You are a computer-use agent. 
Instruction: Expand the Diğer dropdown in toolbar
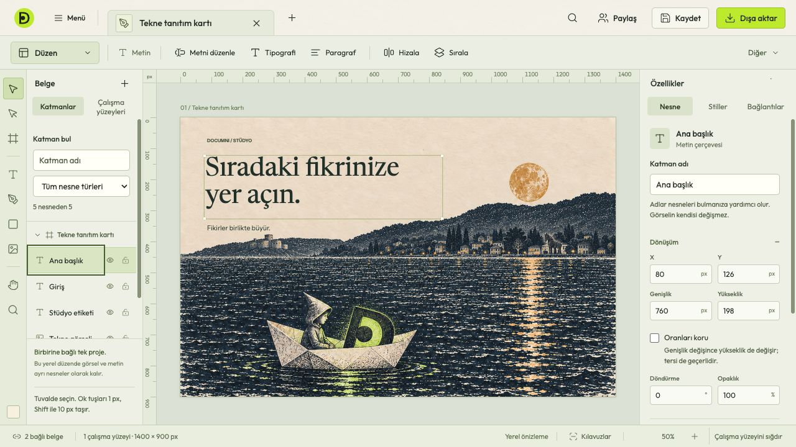coord(763,53)
